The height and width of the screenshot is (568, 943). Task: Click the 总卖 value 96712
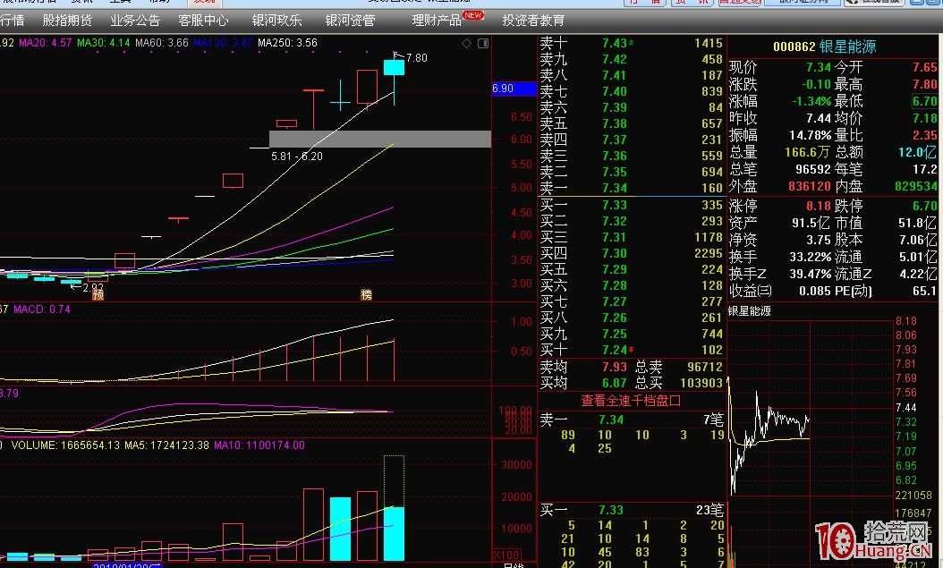point(705,367)
